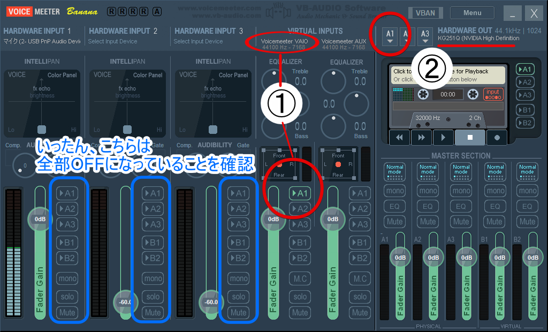Open the Menu in the title bar
The height and width of the screenshot is (332, 548).
(471, 12)
